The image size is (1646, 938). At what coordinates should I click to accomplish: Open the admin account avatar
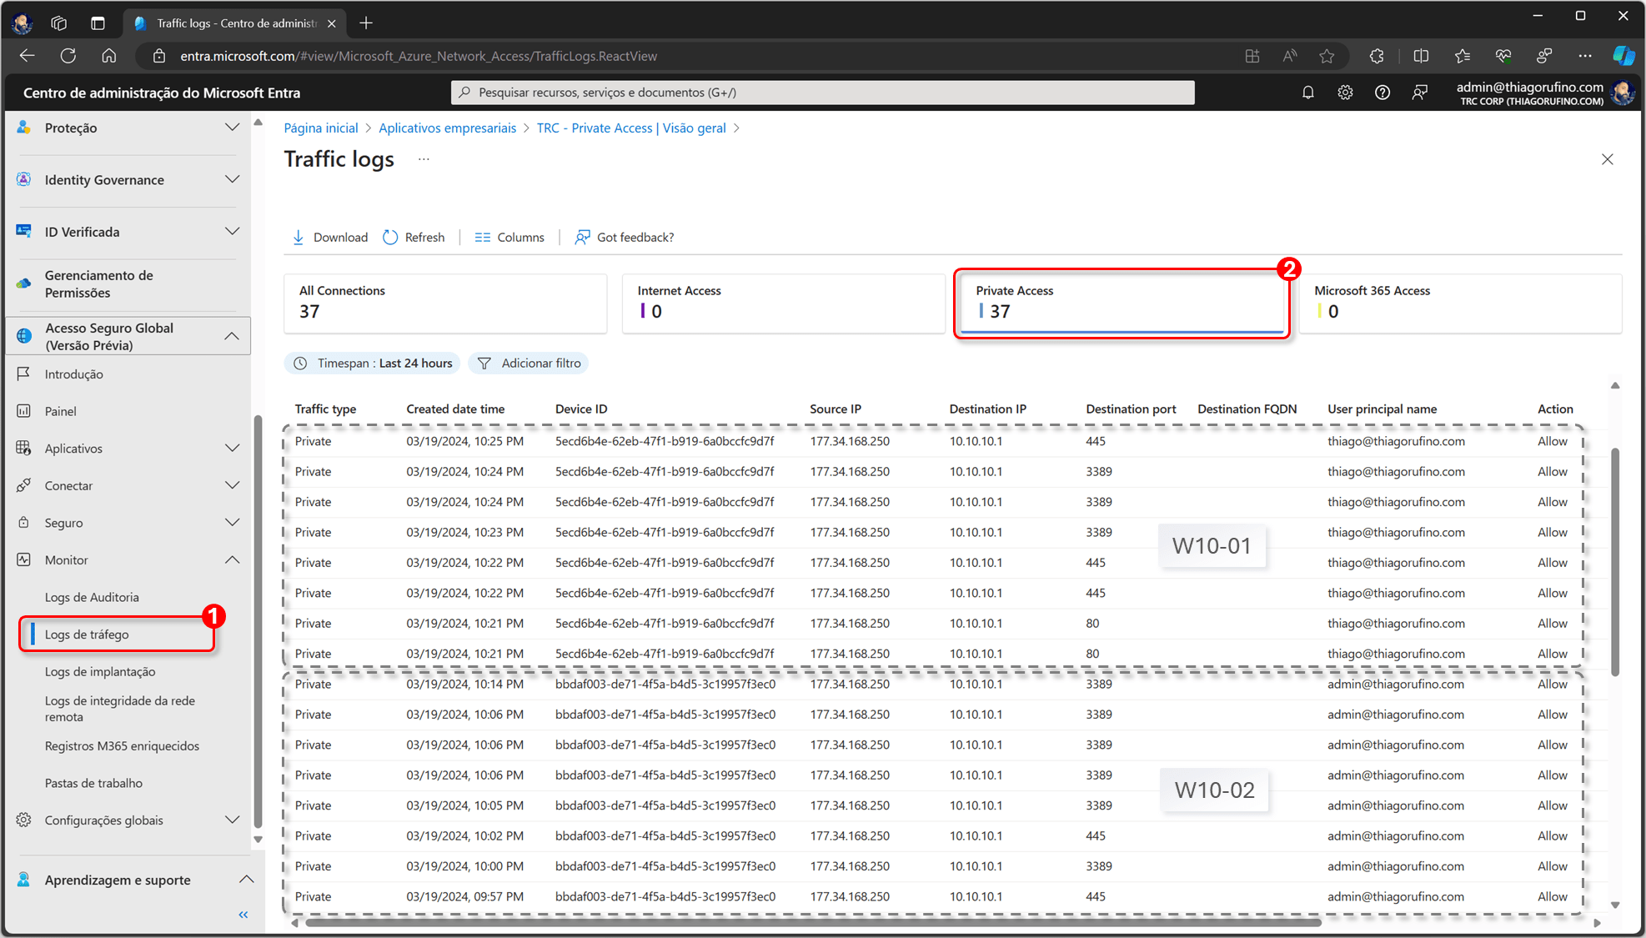[x=1623, y=93]
